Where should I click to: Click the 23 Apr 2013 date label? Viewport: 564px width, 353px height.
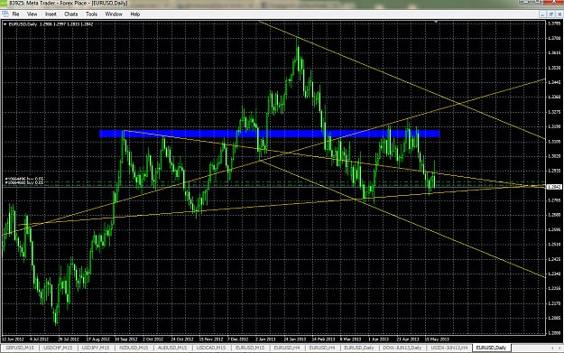408,339
